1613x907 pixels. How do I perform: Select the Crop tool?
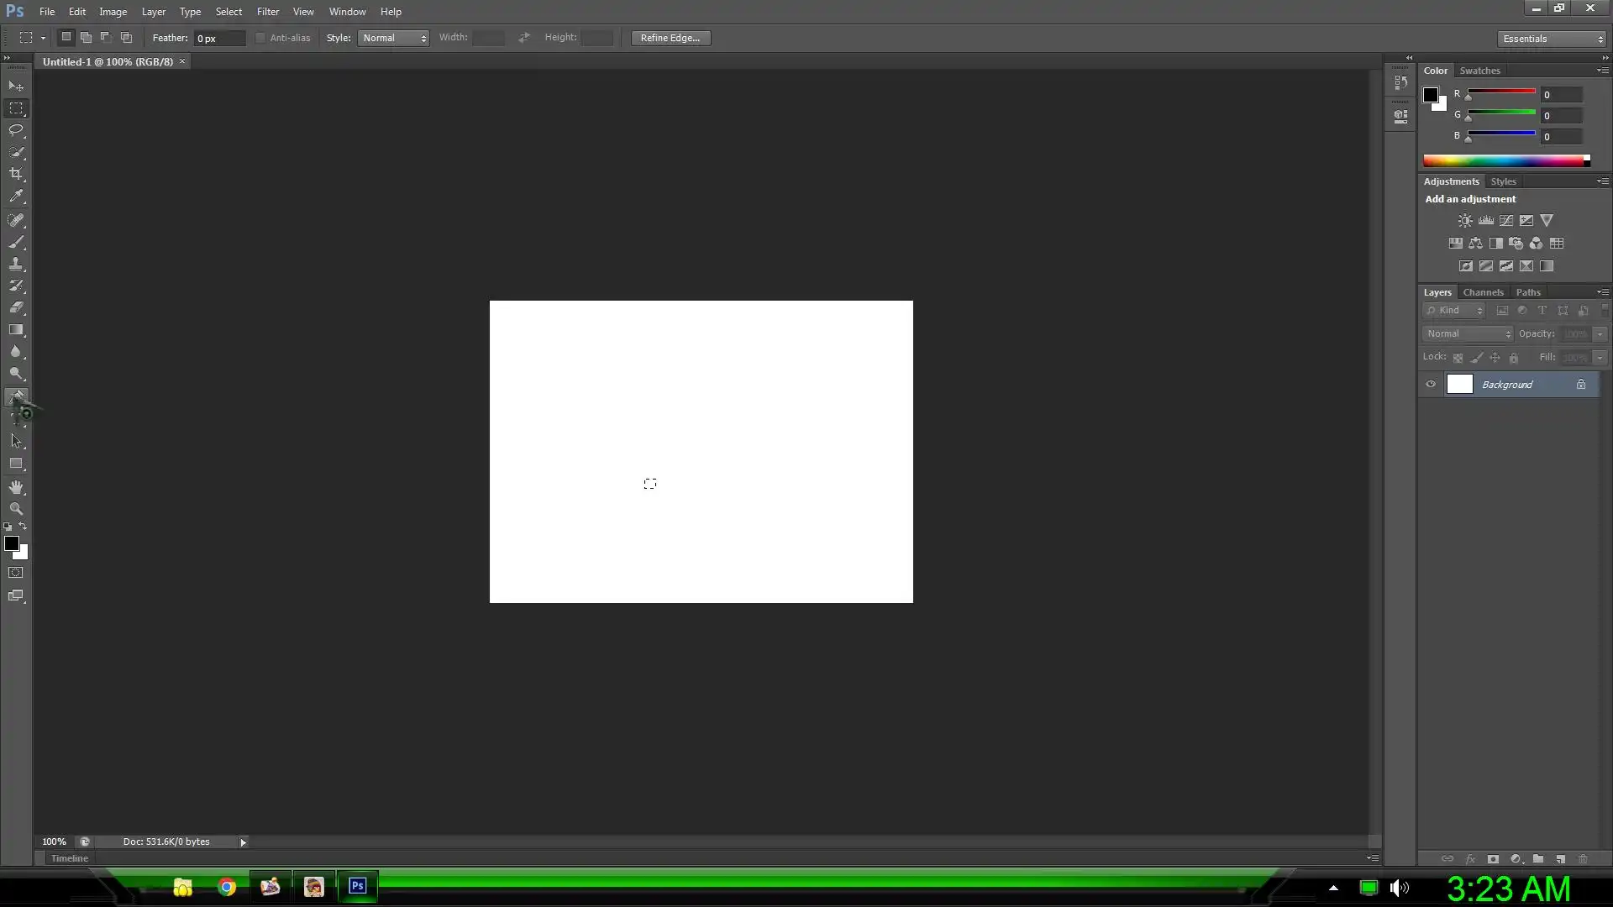tap(16, 174)
